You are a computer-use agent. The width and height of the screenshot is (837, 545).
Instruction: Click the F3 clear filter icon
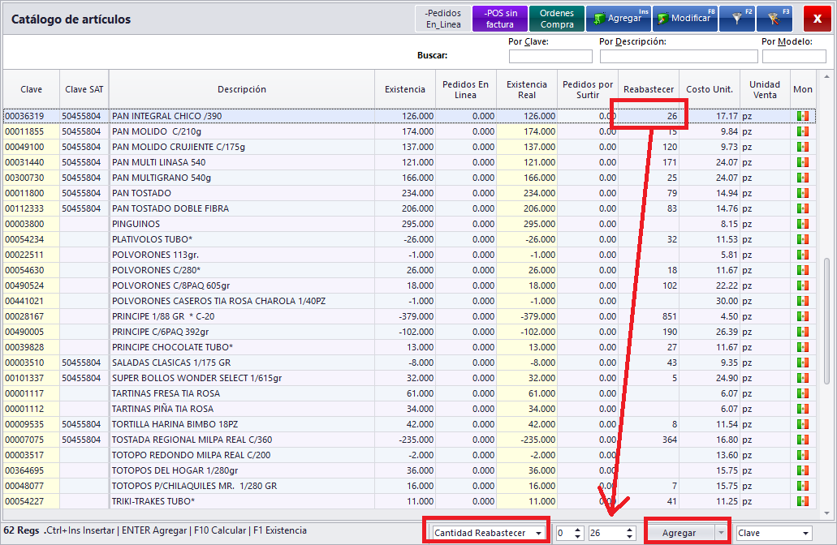click(x=774, y=18)
